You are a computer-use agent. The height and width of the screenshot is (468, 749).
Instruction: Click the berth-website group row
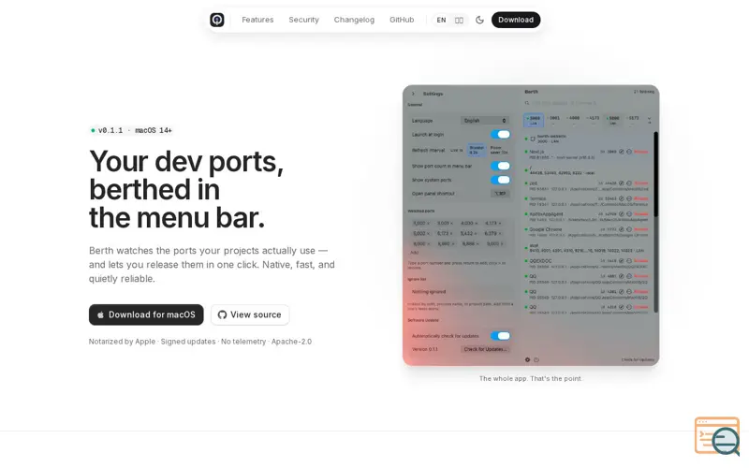pos(589,139)
